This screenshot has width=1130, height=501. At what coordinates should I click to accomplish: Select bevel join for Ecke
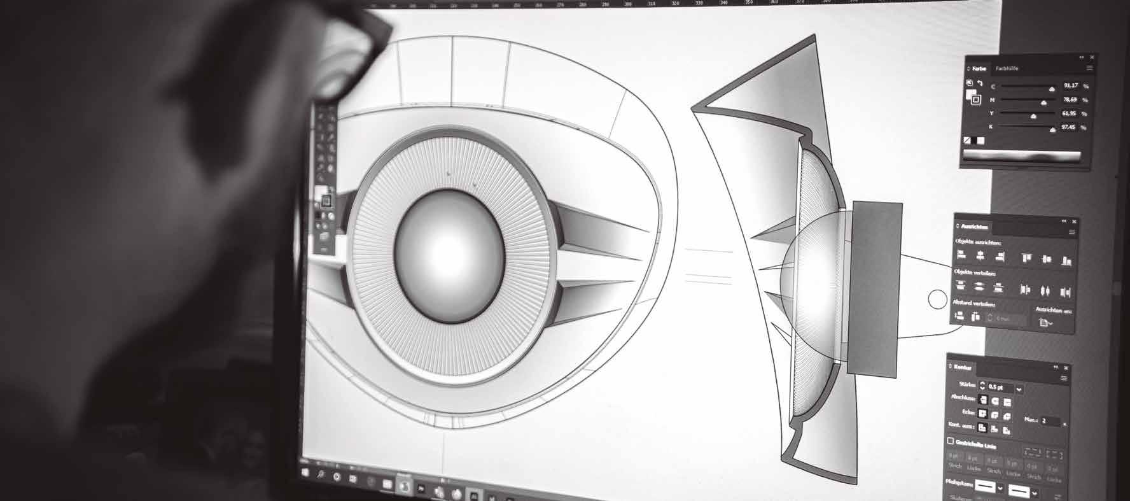[1007, 416]
